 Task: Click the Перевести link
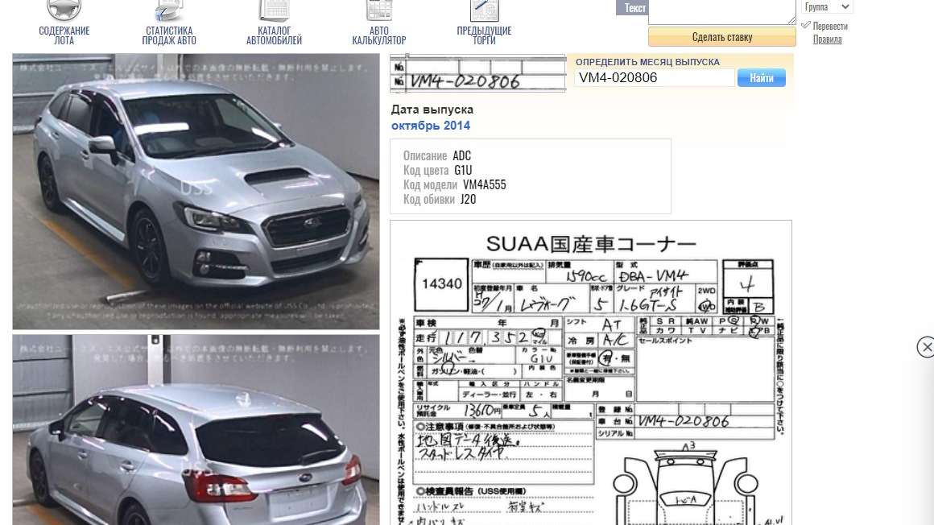(x=830, y=27)
